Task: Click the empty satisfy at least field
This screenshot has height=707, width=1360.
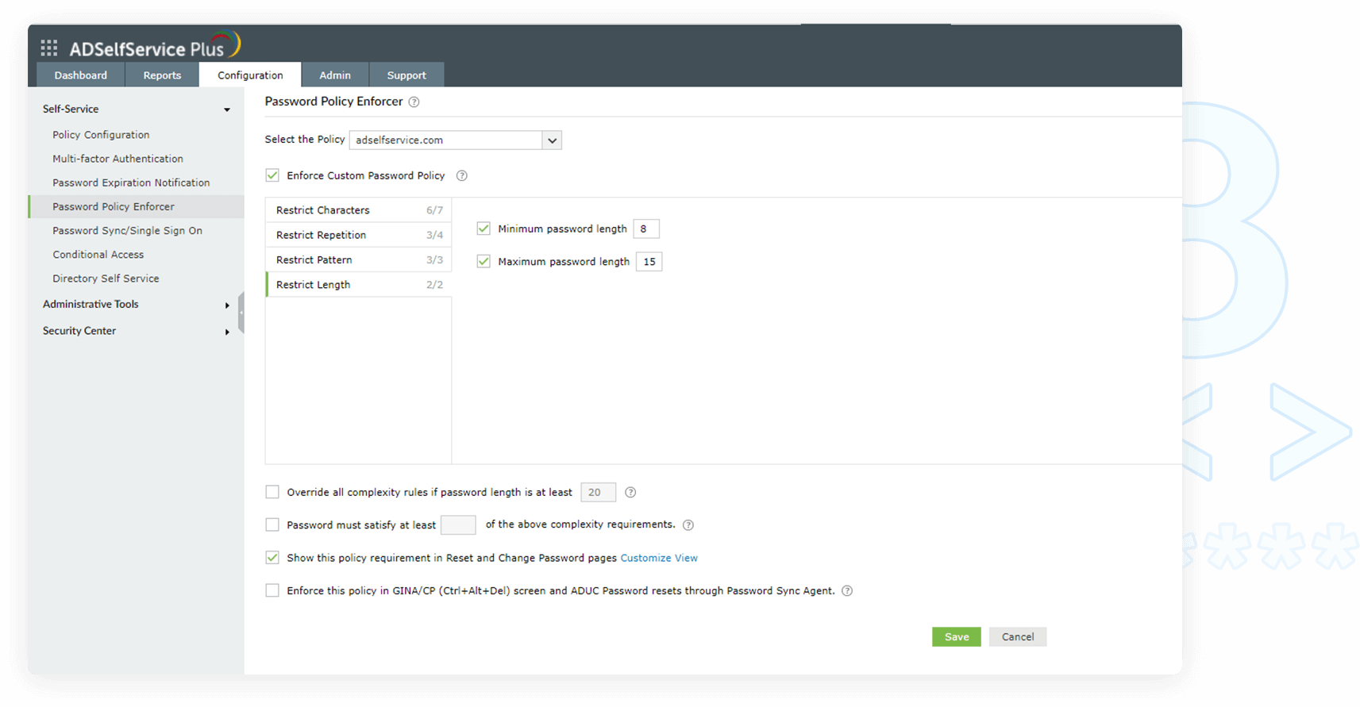Action: point(458,524)
